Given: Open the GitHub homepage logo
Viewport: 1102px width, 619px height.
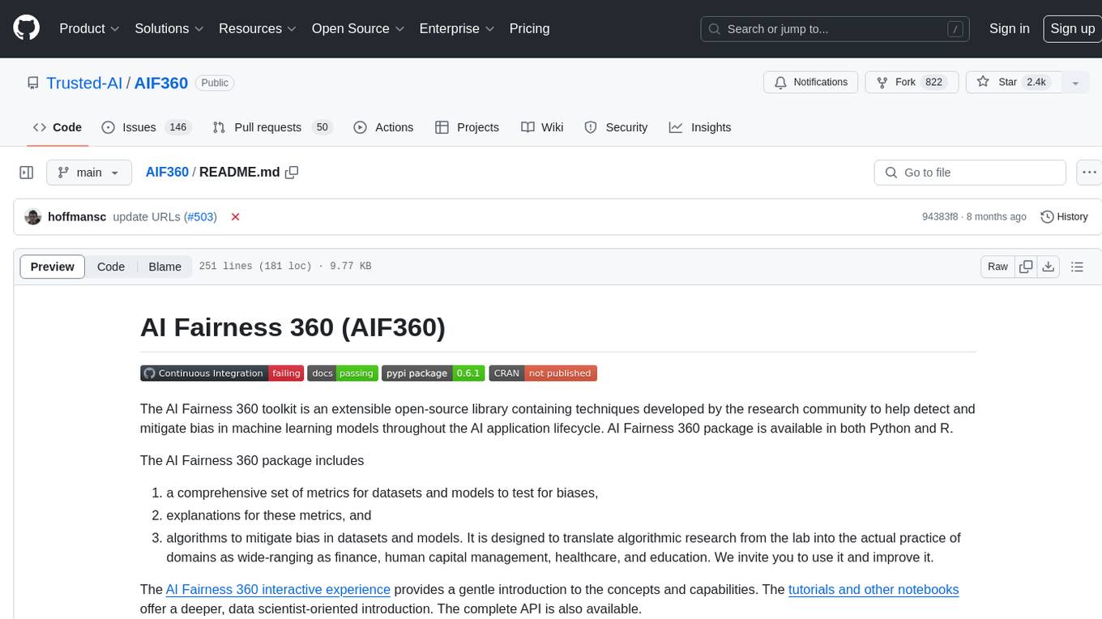Looking at the screenshot, I should tap(26, 28).
